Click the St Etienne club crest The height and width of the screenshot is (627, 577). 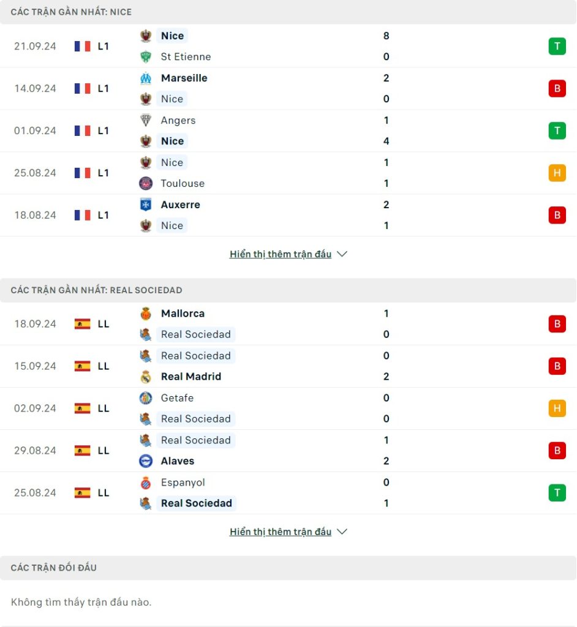point(146,57)
